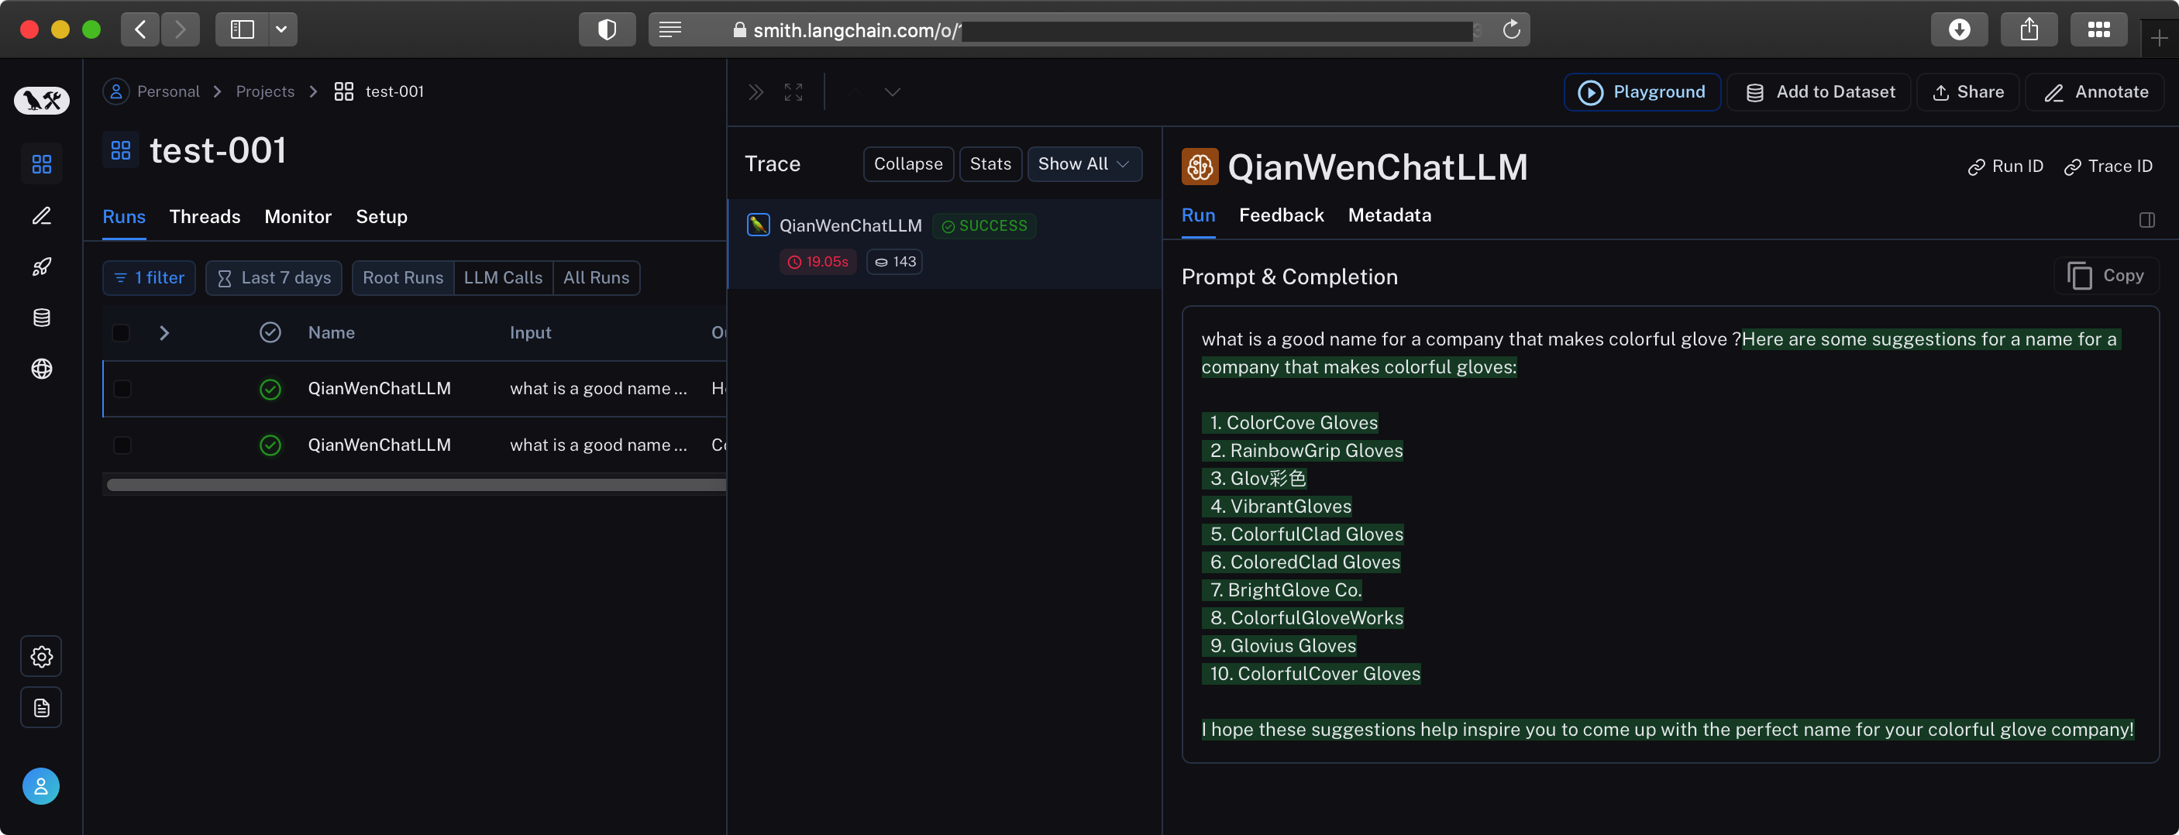This screenshot has width=2179, height=835.
Task: Select QianWenChatLLM node in trace tree
Action: pos(944,244)
